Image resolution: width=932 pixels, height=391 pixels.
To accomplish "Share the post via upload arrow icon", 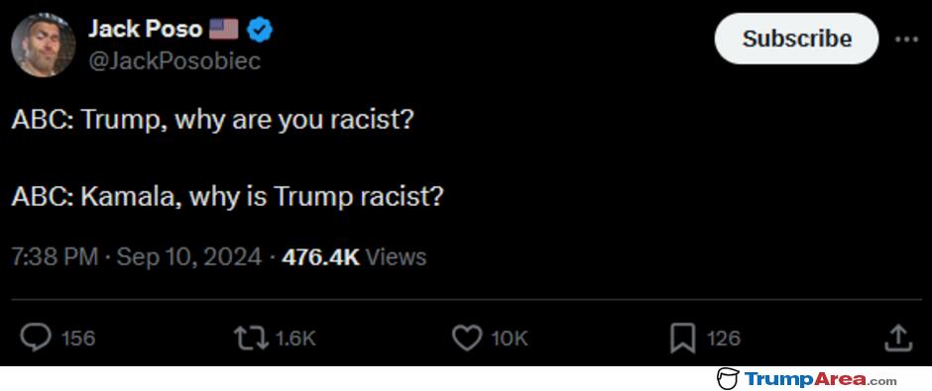I will point(898,338).
